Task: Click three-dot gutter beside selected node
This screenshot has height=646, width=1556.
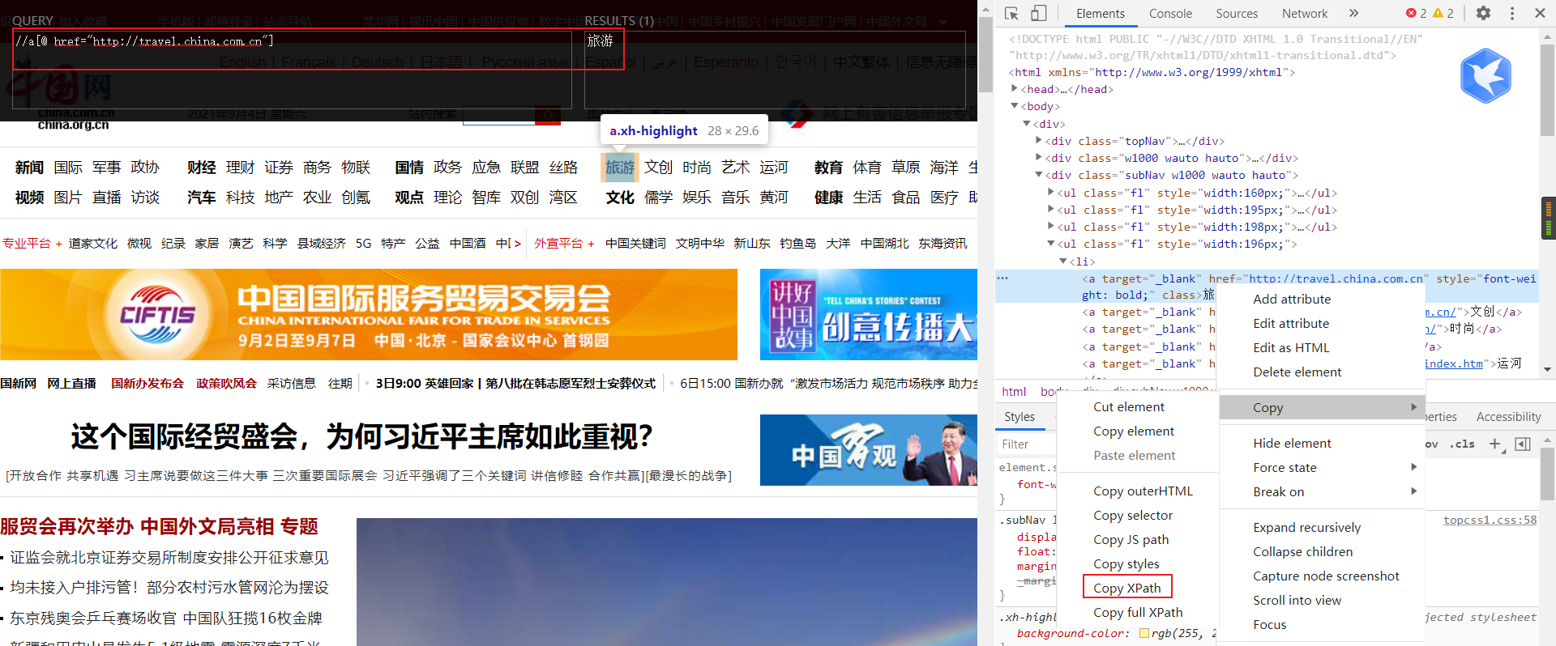Action: click(1002, 278)
